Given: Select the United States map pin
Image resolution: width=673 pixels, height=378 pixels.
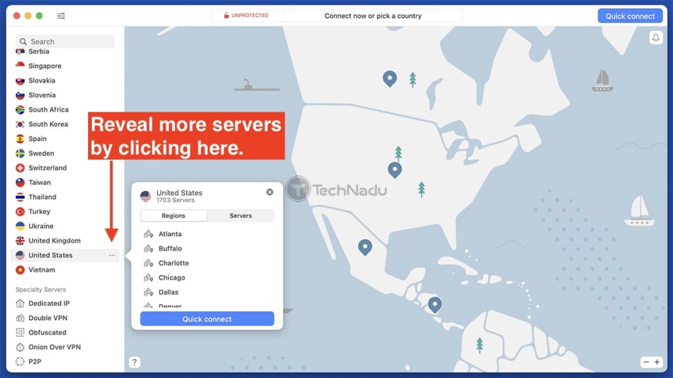Looking at the screenshot, I should point(395,170).
